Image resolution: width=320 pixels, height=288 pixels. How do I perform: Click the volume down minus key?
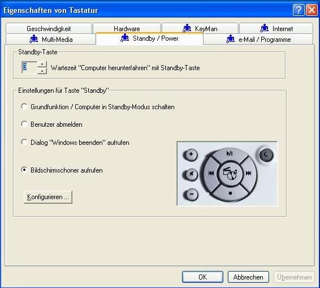click(x=191, y=194)
